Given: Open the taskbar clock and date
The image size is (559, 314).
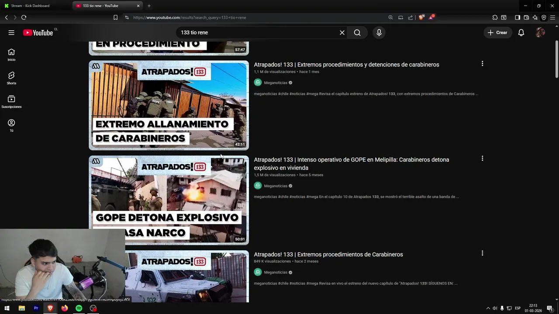Looking at the screenshot, I should [x=533, y=308].
